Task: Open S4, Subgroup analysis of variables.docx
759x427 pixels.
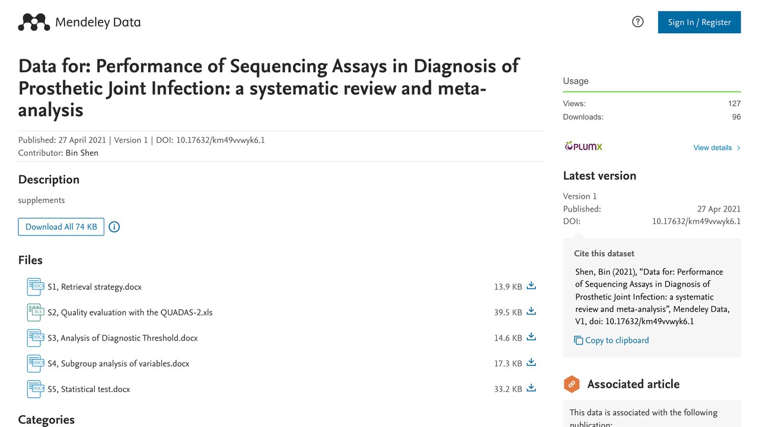Action: click(x=119, y=364)
